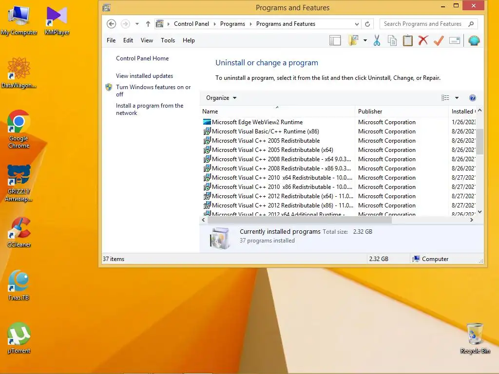
Task: Click the vertical scrollbar thumb in list
Action: (x=480, y=141)
